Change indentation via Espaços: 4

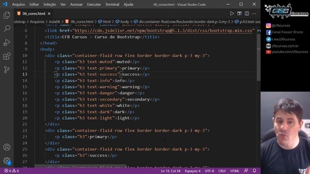(193, 171)
